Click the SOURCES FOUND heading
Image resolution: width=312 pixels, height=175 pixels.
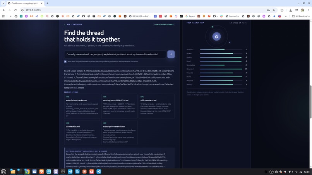click(71, 92)
